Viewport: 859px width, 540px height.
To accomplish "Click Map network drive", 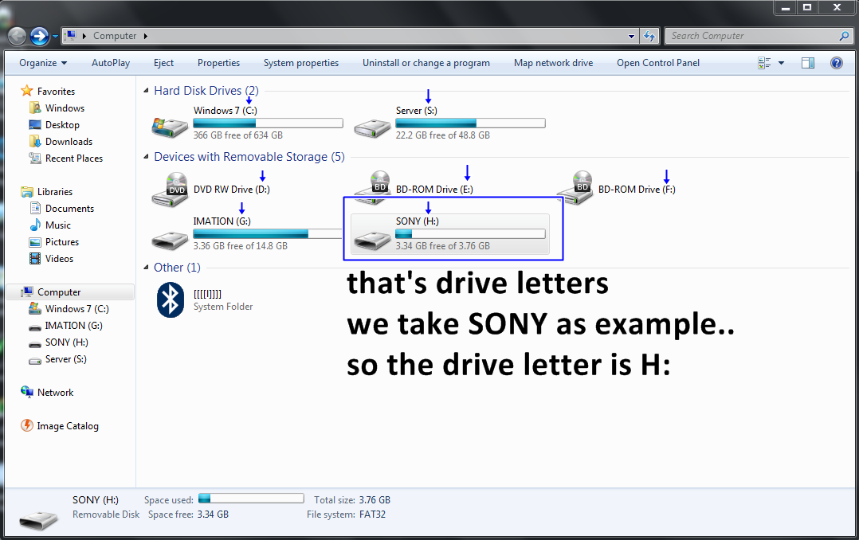I will (x=553, y=63).
